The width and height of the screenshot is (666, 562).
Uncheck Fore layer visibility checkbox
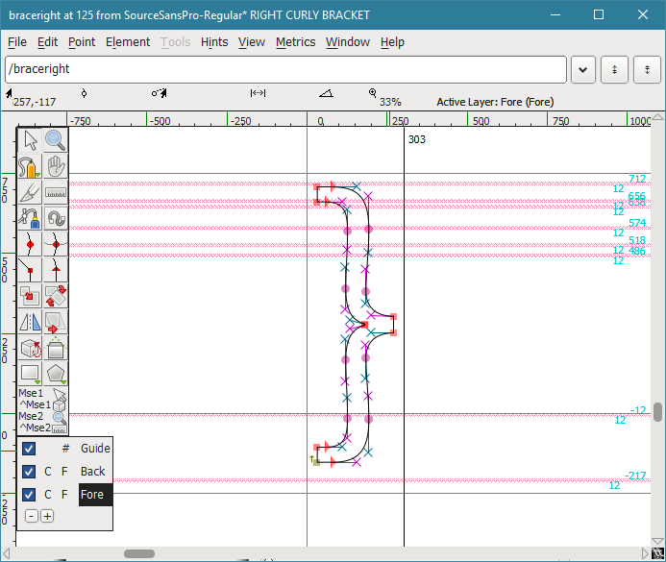click(x=29, y=495)
